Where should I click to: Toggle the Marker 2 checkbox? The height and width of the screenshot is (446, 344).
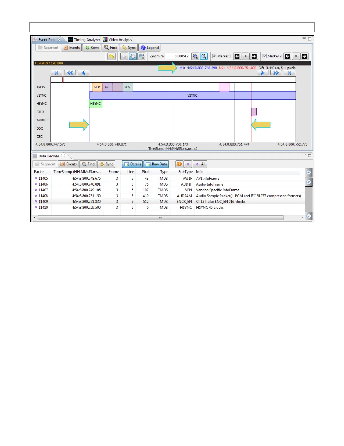click(x=264, y=56)
